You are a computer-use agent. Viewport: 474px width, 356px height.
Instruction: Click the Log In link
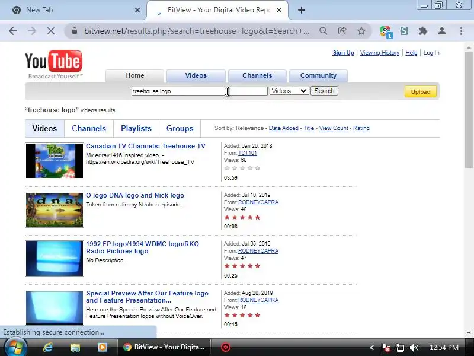click(431, 53)
